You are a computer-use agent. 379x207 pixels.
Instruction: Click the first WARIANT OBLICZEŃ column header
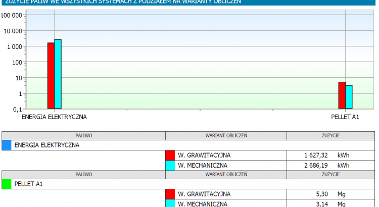pyautogui.click(x=226, y=136)
